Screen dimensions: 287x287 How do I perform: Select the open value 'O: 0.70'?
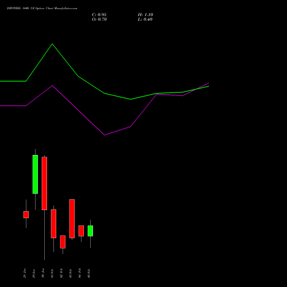99,20
